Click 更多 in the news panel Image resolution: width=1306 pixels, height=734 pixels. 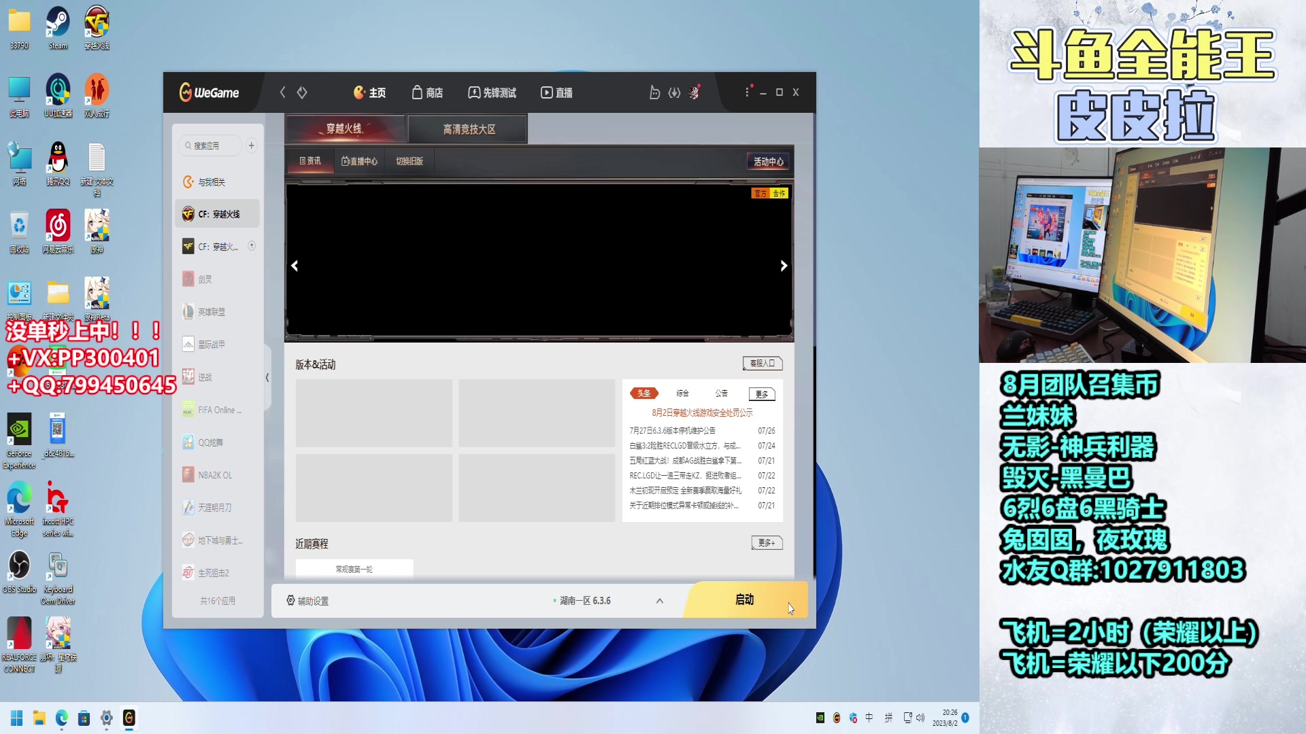[x=762, y=394]
